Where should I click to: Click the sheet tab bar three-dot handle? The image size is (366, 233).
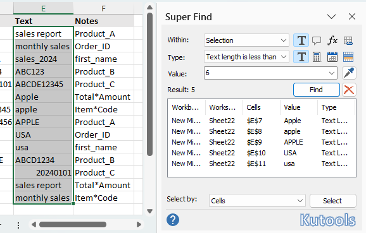point(18,225)
